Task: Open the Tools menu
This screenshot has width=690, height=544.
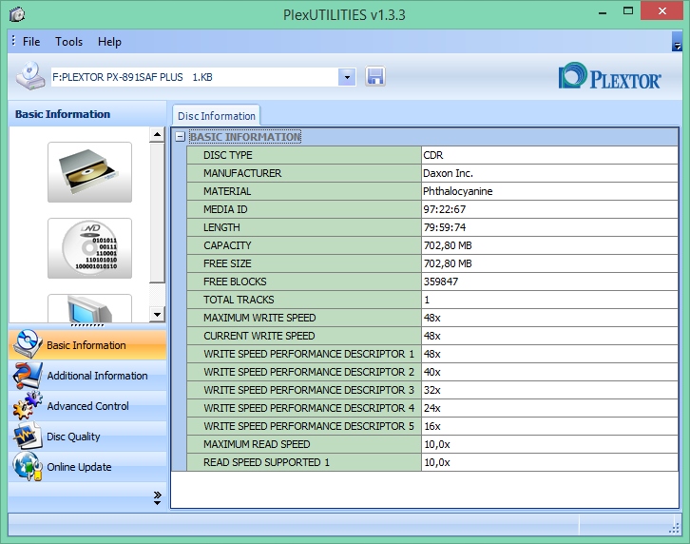Action: (68, 42)
